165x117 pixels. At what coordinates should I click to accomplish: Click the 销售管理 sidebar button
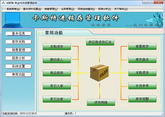click(18, 50)
